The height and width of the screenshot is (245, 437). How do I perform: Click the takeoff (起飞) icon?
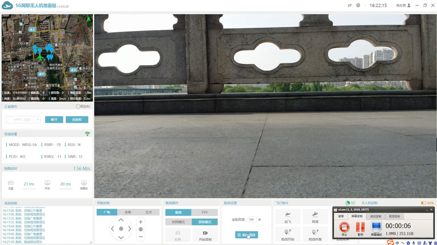point(288,215)
